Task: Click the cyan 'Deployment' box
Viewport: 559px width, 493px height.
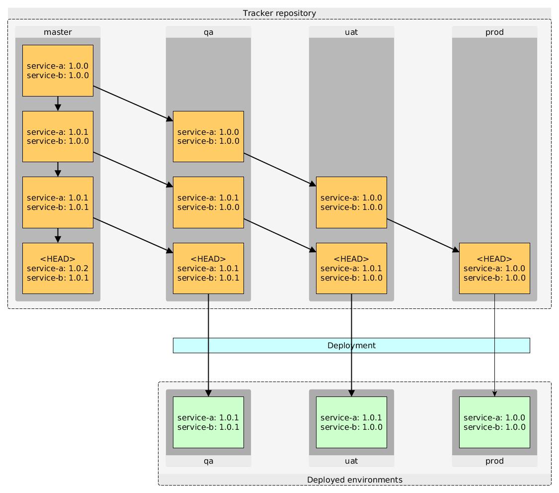Action: [x=351, y=346]
